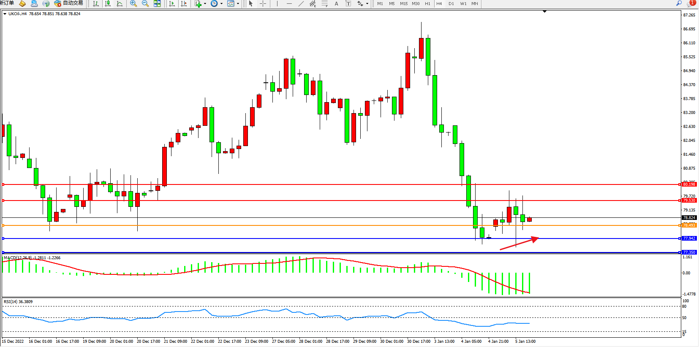This screenshot has width=699, height=347.
Task: Open the templates dropdown arrow
Action: pos(238,3)
